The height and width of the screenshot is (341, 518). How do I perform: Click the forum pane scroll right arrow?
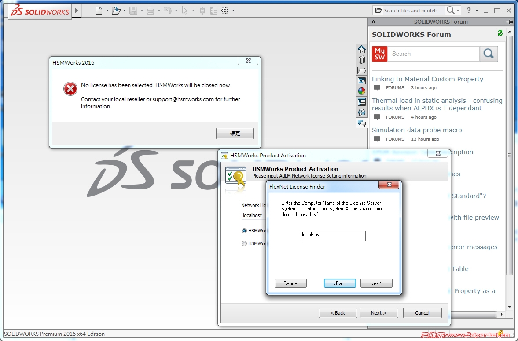coord(502,314)
